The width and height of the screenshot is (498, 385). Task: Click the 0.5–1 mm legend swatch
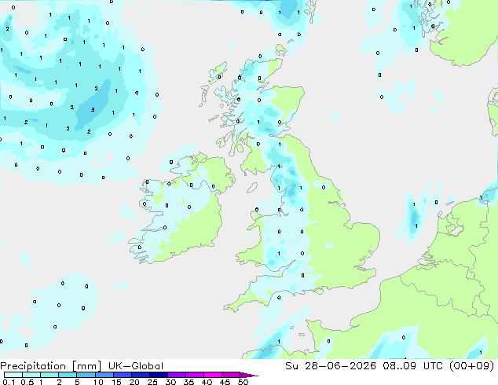[31, 375]
